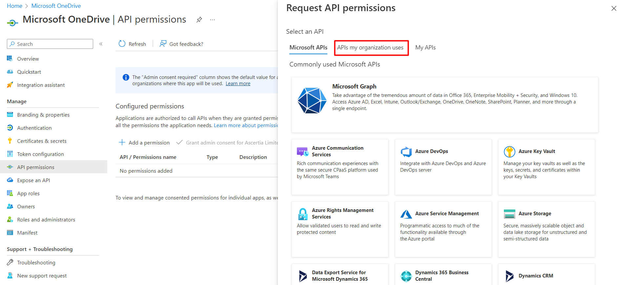Click the Azure Key Vault icon
Viewport: 619px width, 285px height.
509,151
